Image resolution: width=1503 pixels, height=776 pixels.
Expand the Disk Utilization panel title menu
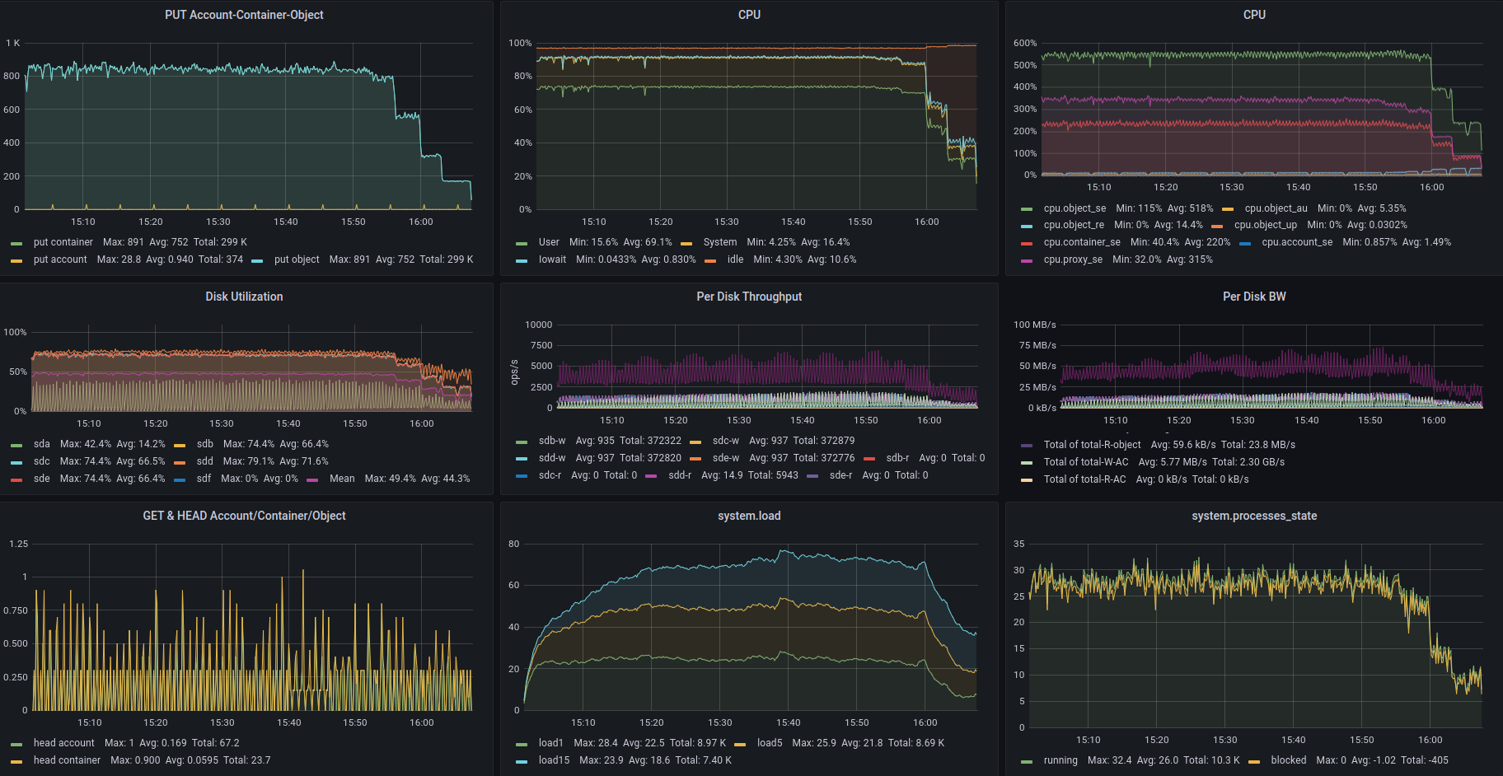(x=244, y=297)
